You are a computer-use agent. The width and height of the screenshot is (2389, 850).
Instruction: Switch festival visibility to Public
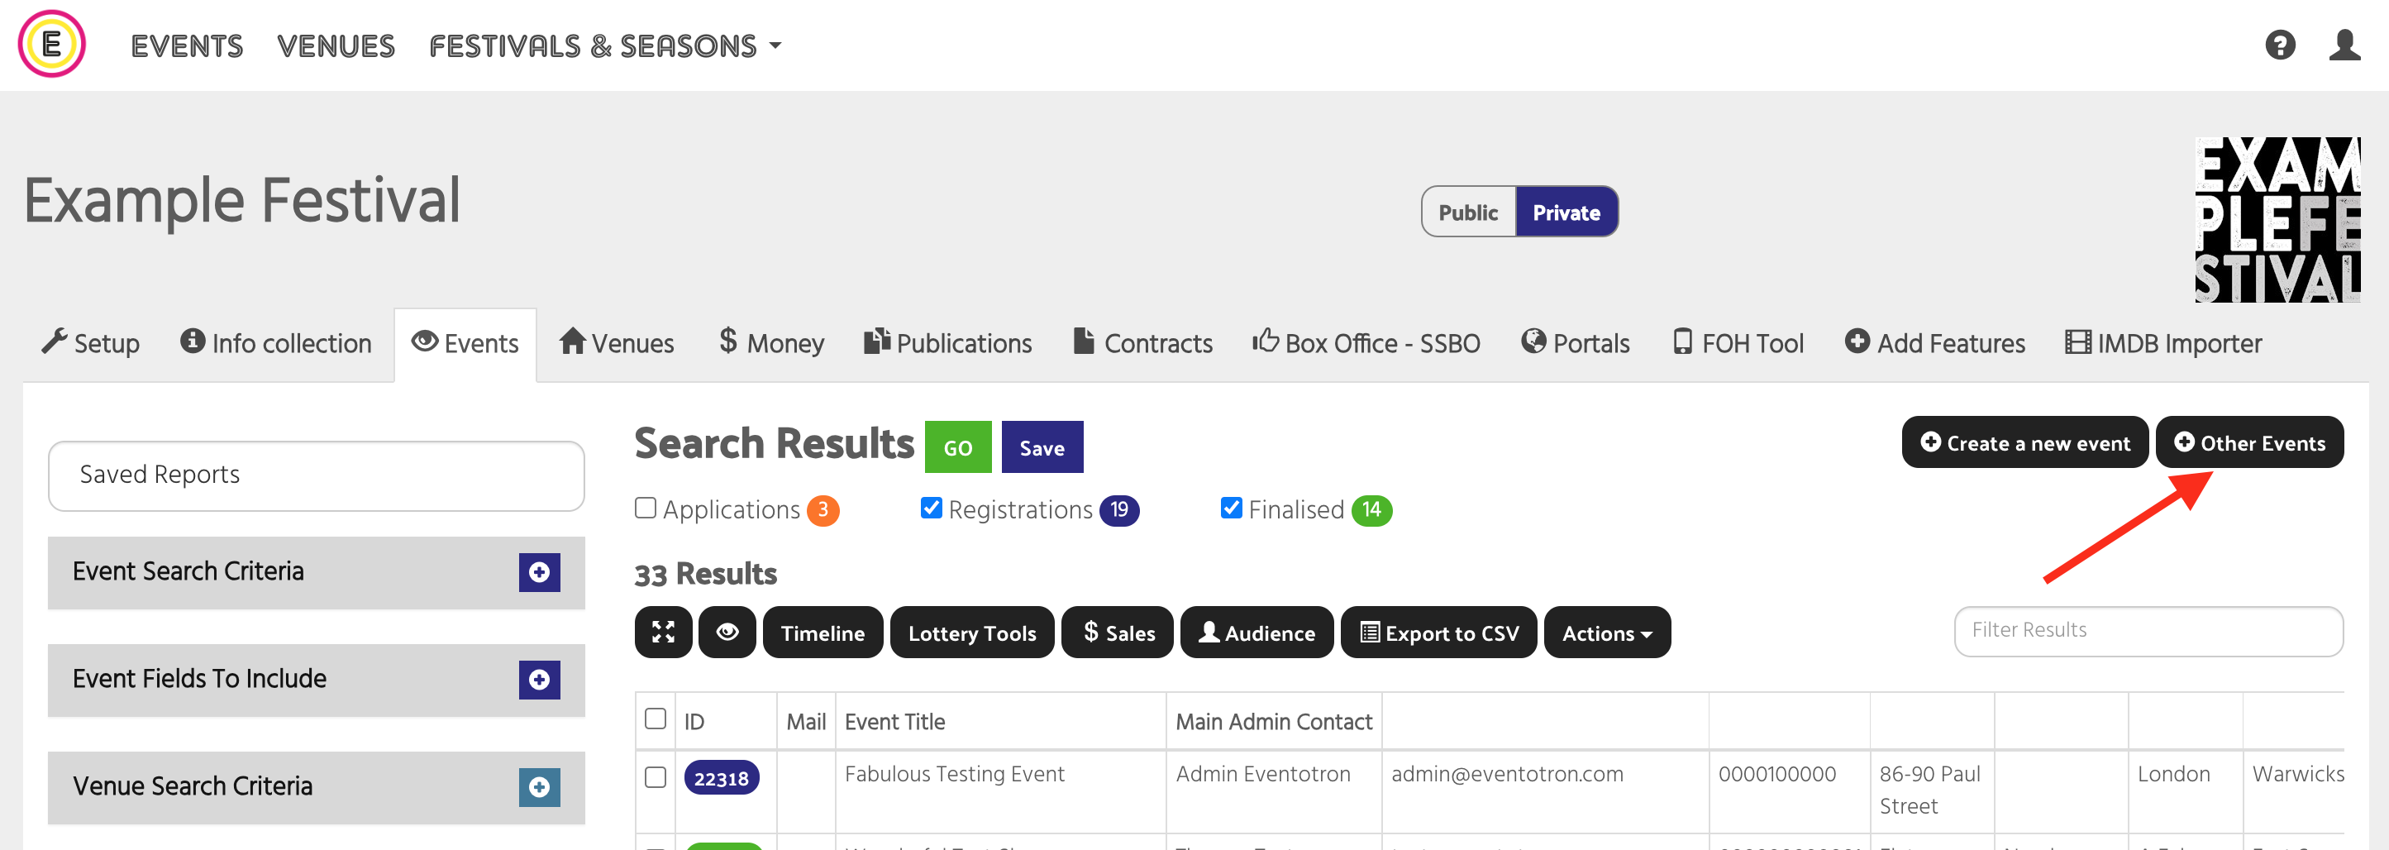[1468, 212]
